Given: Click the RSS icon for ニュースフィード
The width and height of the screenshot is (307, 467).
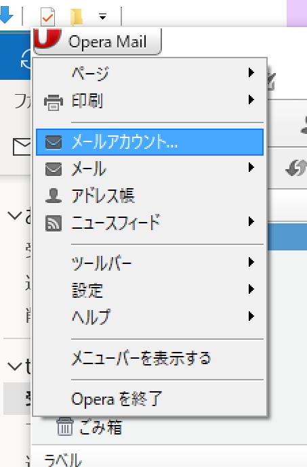Looking at the screenshot, I should click(54, 223).
